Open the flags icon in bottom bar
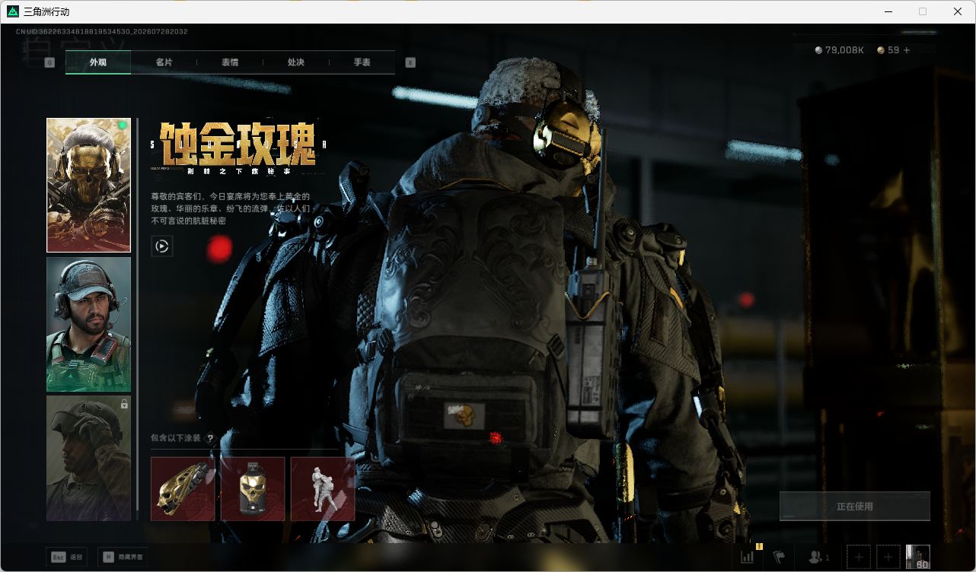 pyautogui.click(x=779, y=557)
